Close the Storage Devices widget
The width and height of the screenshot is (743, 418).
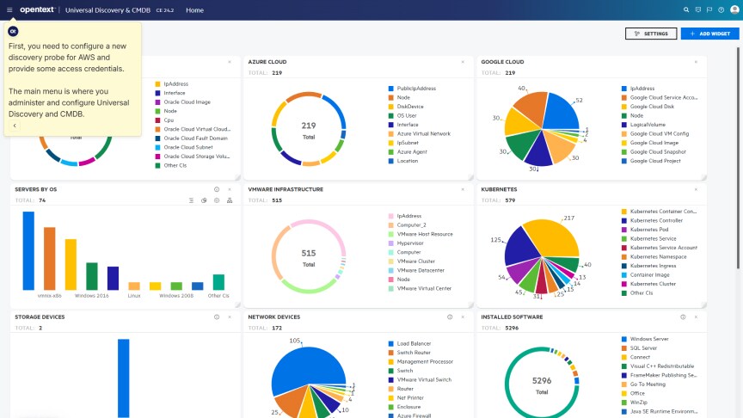[x=230, y=317]
